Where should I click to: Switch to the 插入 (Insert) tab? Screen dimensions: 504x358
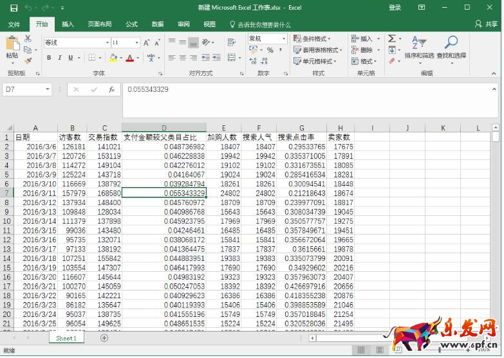click(68, 24)
